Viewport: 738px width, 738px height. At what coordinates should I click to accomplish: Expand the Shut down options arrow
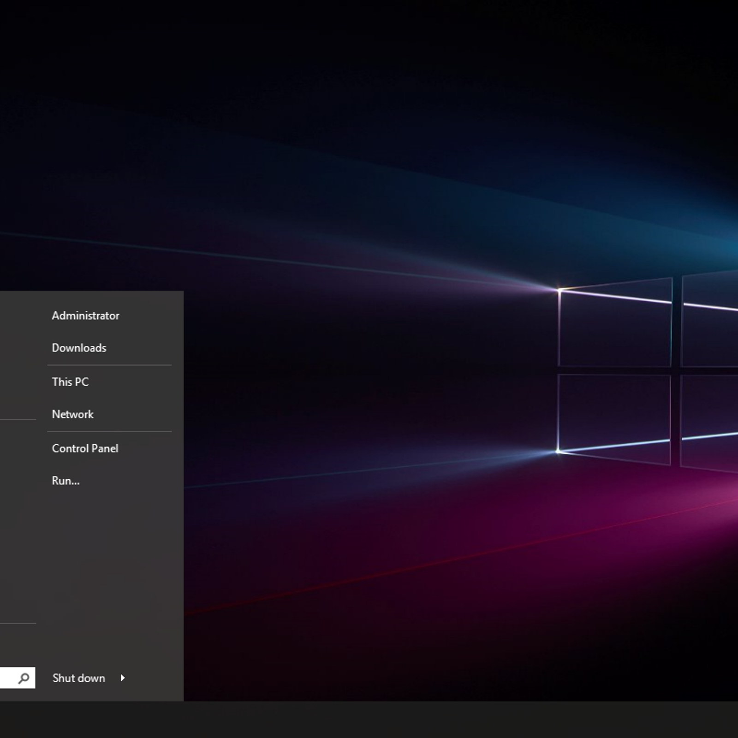(123, 678)
